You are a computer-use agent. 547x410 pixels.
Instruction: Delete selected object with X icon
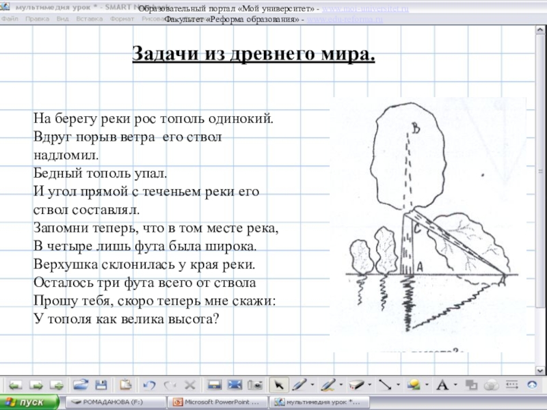[190, 385]
